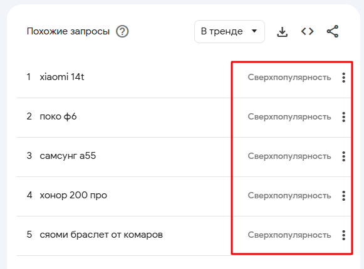Open the embed code icon

(x=307, y=31)
